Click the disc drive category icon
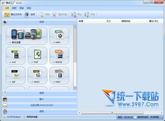Viewport: 165px width, 121px height. (5, 105)
